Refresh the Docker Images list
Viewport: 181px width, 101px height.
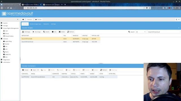click(70, 32)
